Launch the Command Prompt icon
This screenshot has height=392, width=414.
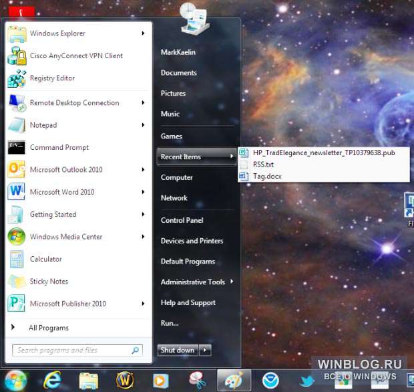pyautogui.click(x=17, y=147)
